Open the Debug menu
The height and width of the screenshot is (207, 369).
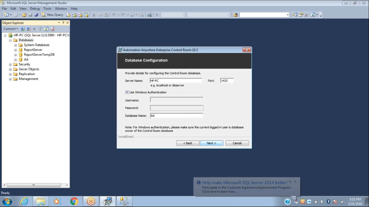tap(35, 9)
